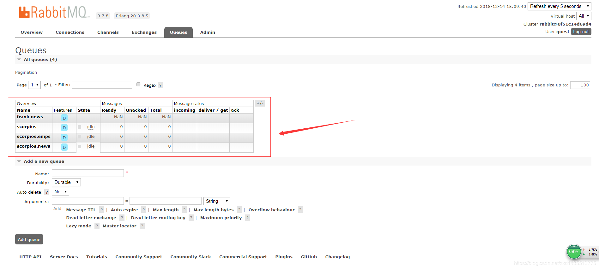Open the refresh interval dropdown
This screenshot has width=599, height=269.
point(559,6)
